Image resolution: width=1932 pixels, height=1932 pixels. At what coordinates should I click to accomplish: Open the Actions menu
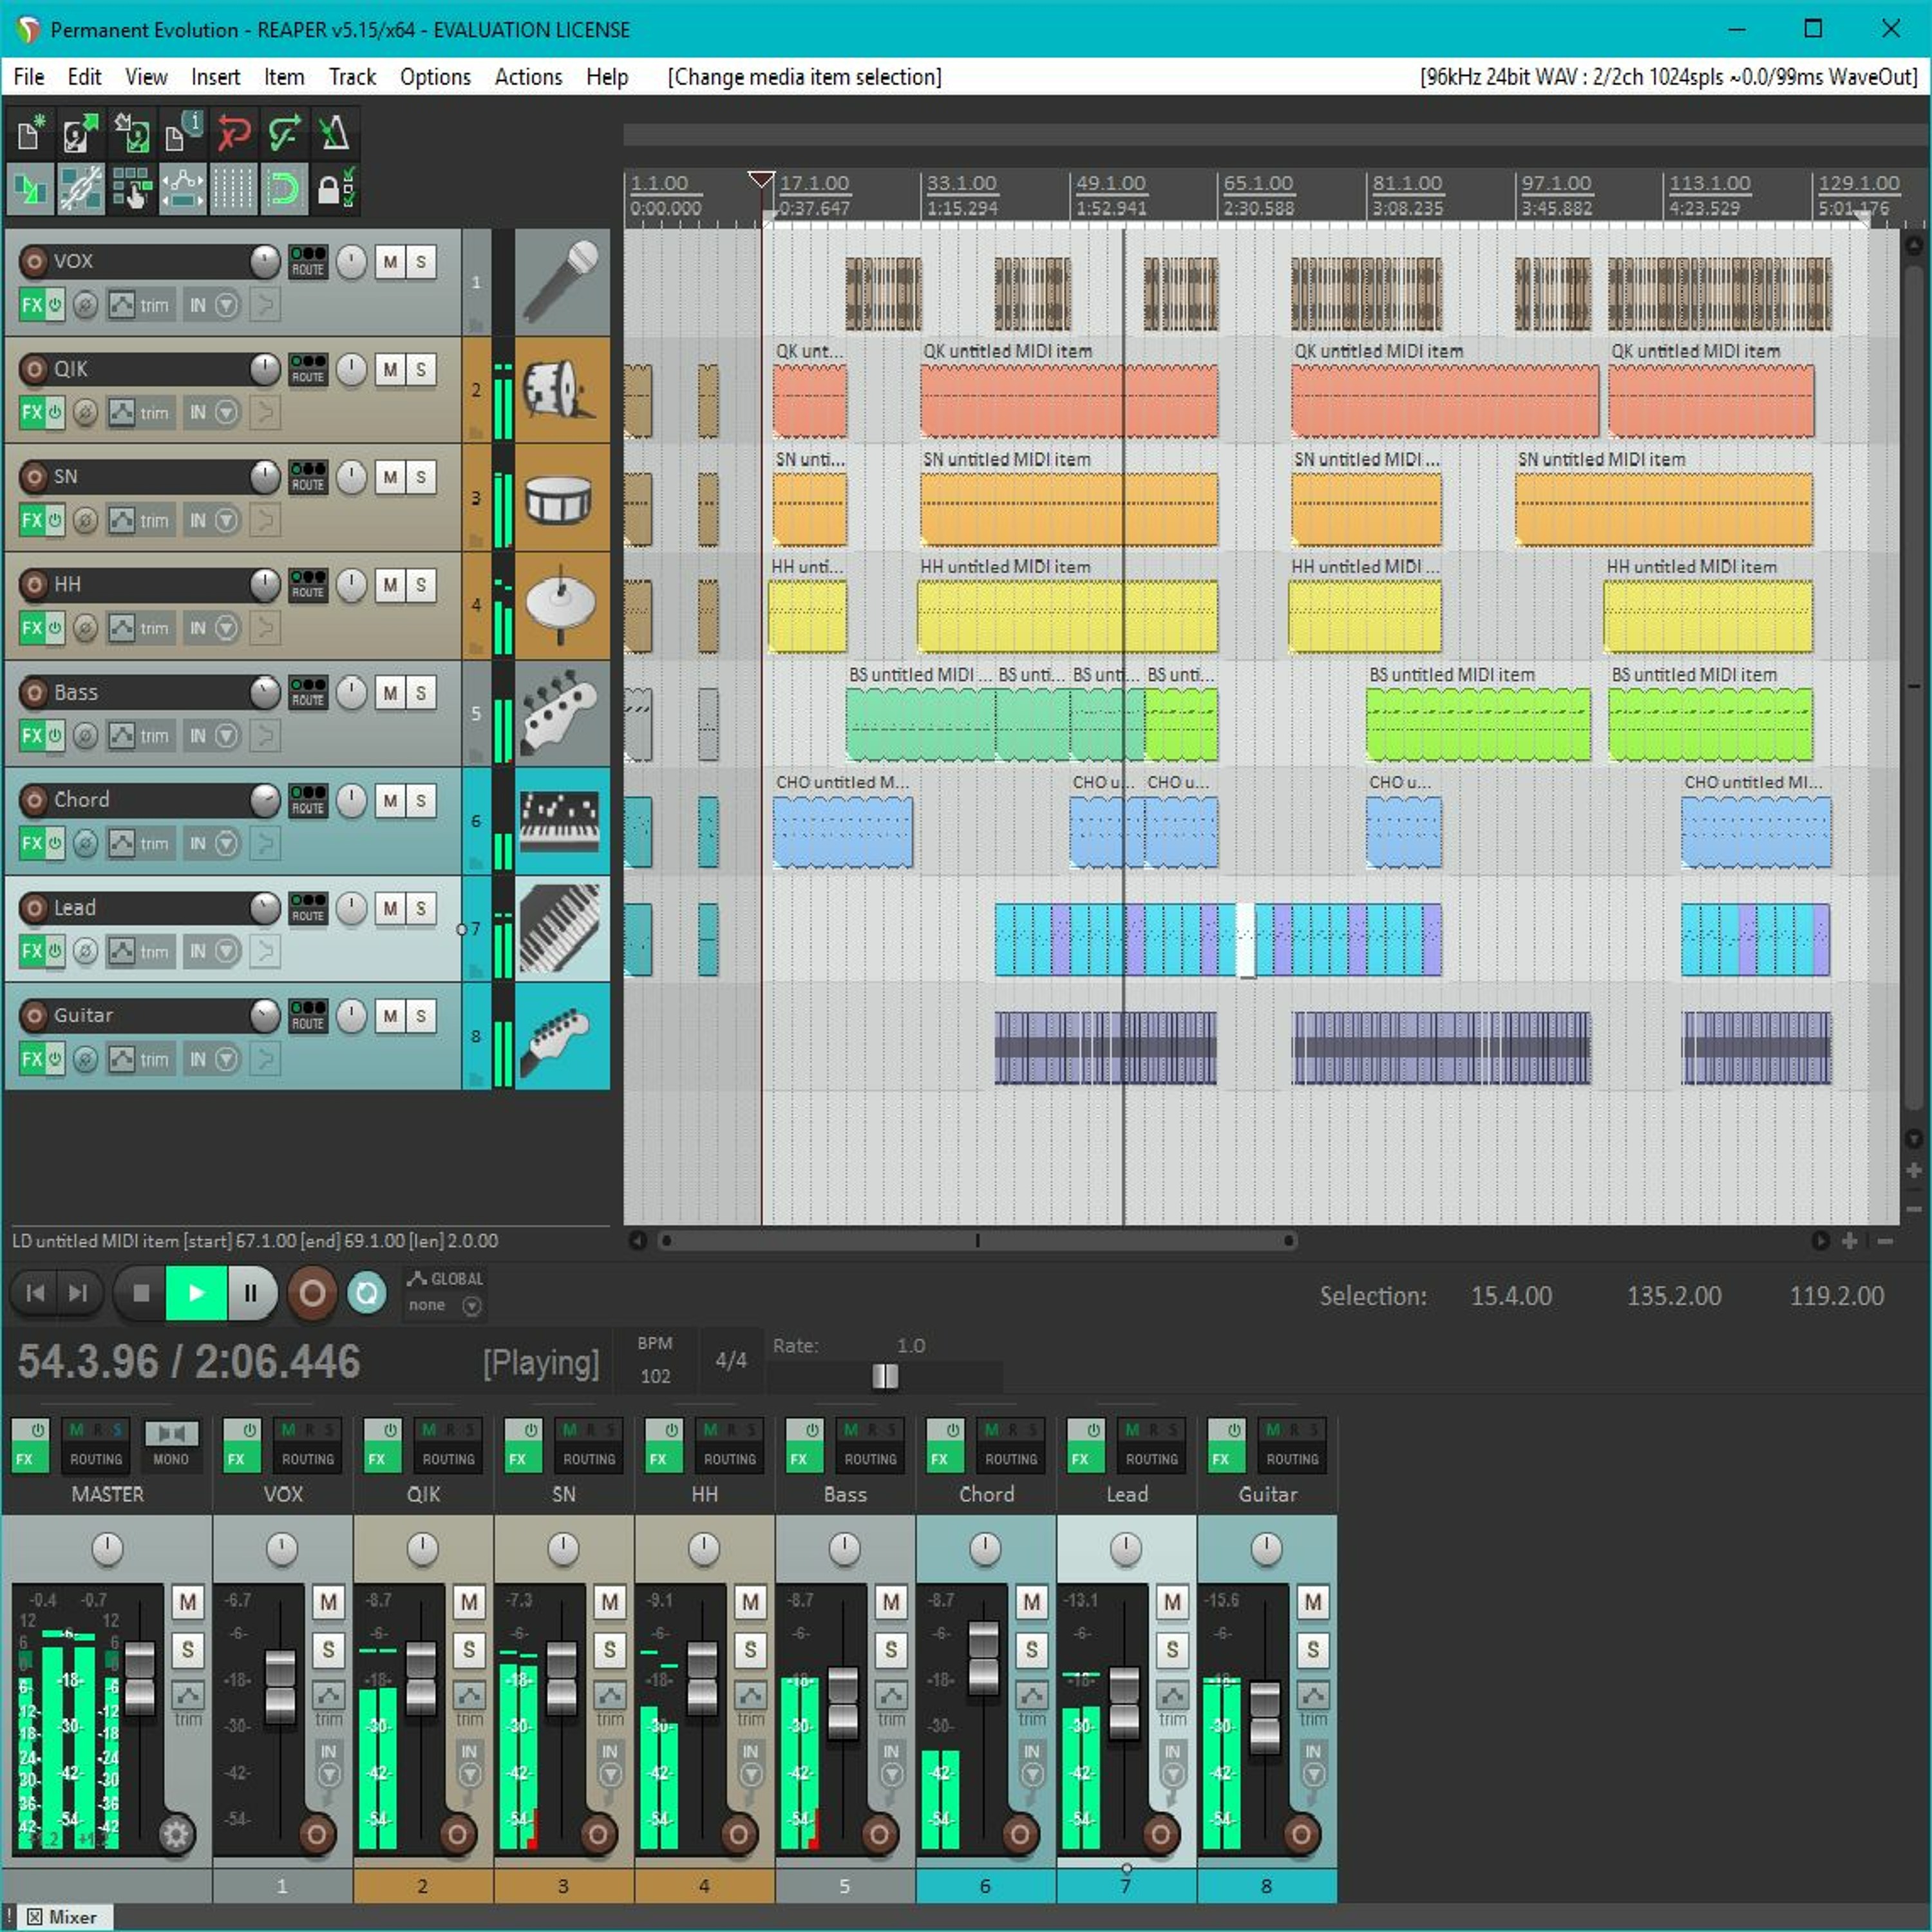tap(528, 77)
